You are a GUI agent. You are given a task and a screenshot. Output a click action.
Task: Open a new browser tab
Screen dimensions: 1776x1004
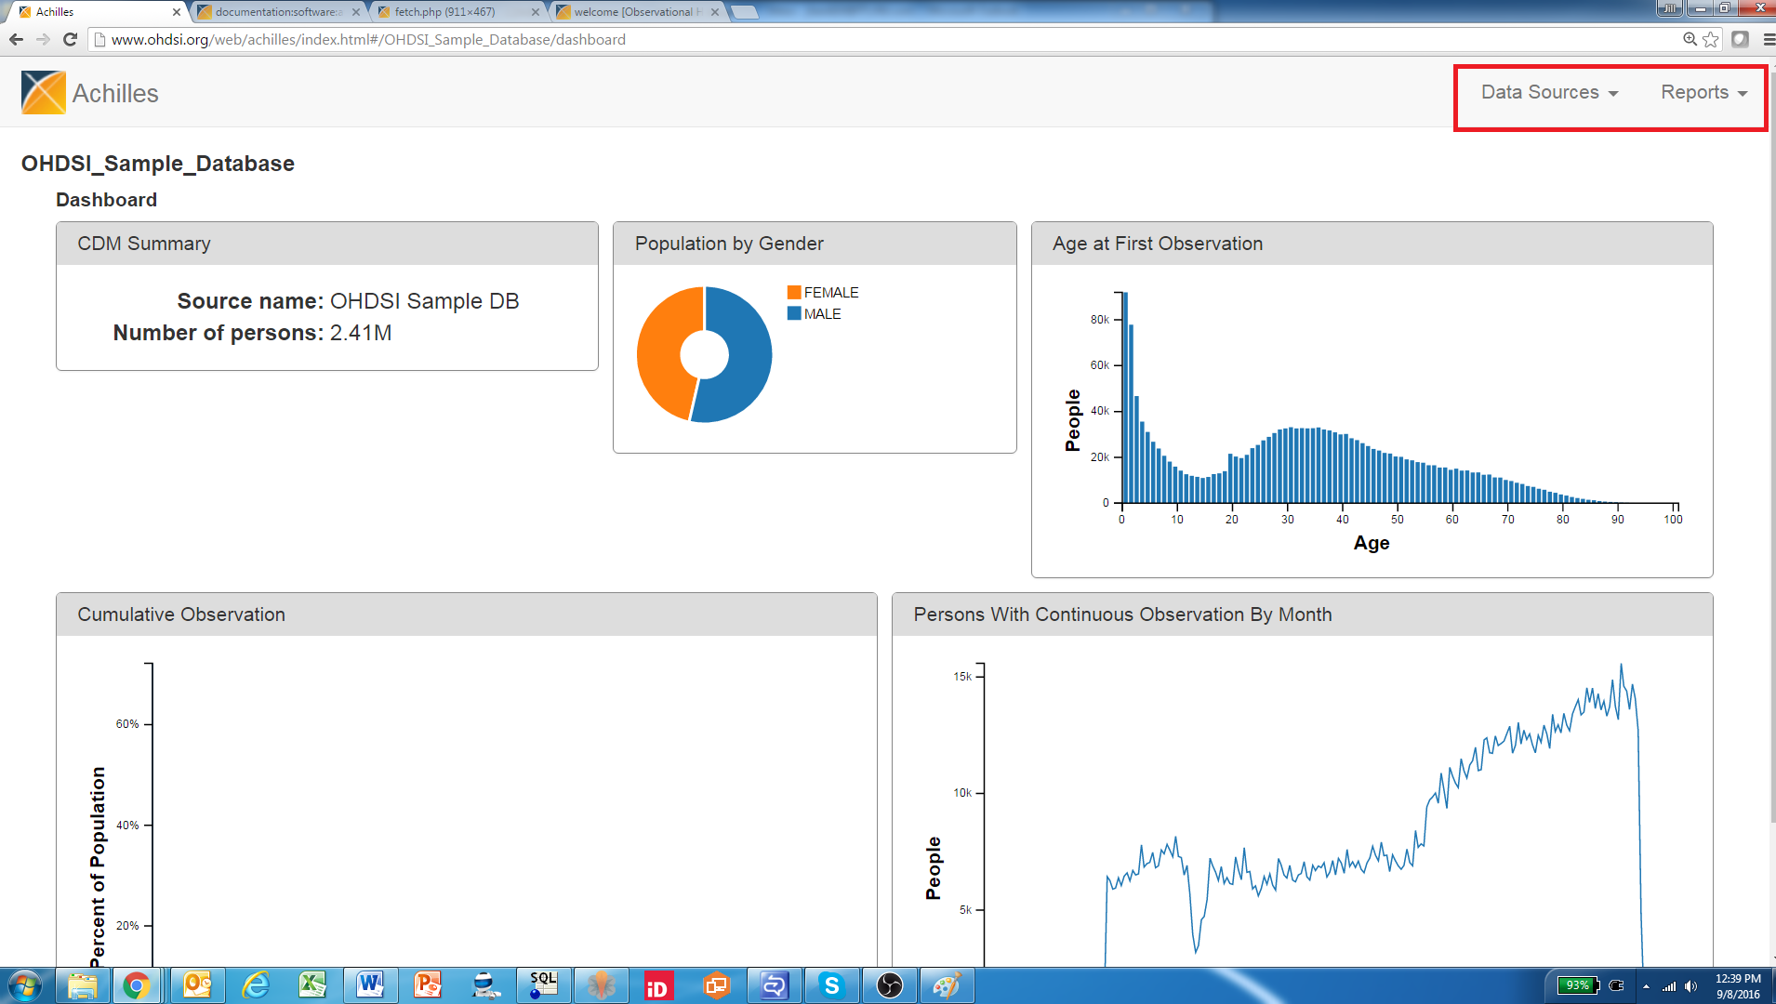pyautogui.click(x=745, y=12)
